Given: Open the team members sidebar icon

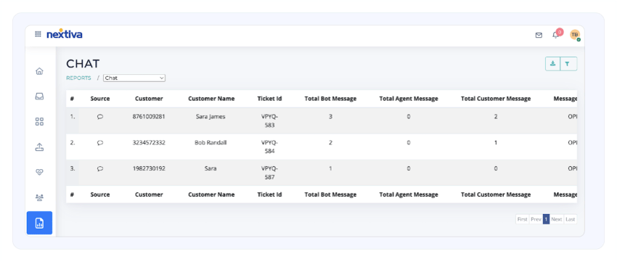Looking at the screenshot, I should coord(39,197).
